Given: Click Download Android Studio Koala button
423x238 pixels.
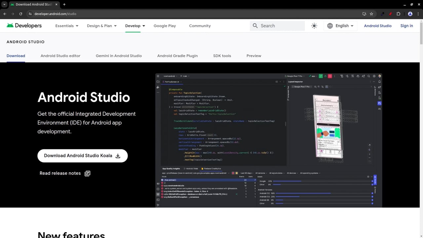Looking at the screenshot, I should pyautogui.click(x=83, y=156).
